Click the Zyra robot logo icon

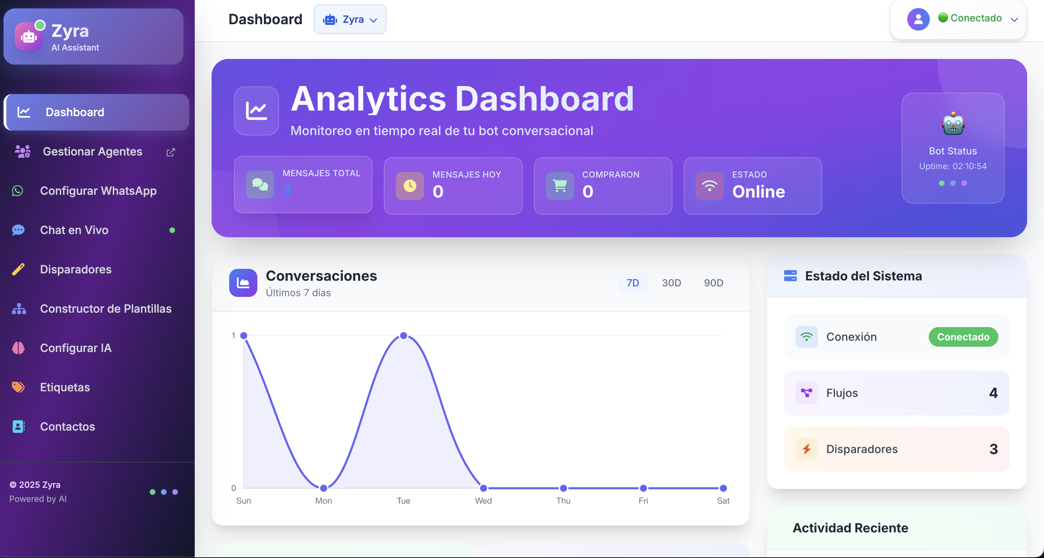tap(29, 37)
